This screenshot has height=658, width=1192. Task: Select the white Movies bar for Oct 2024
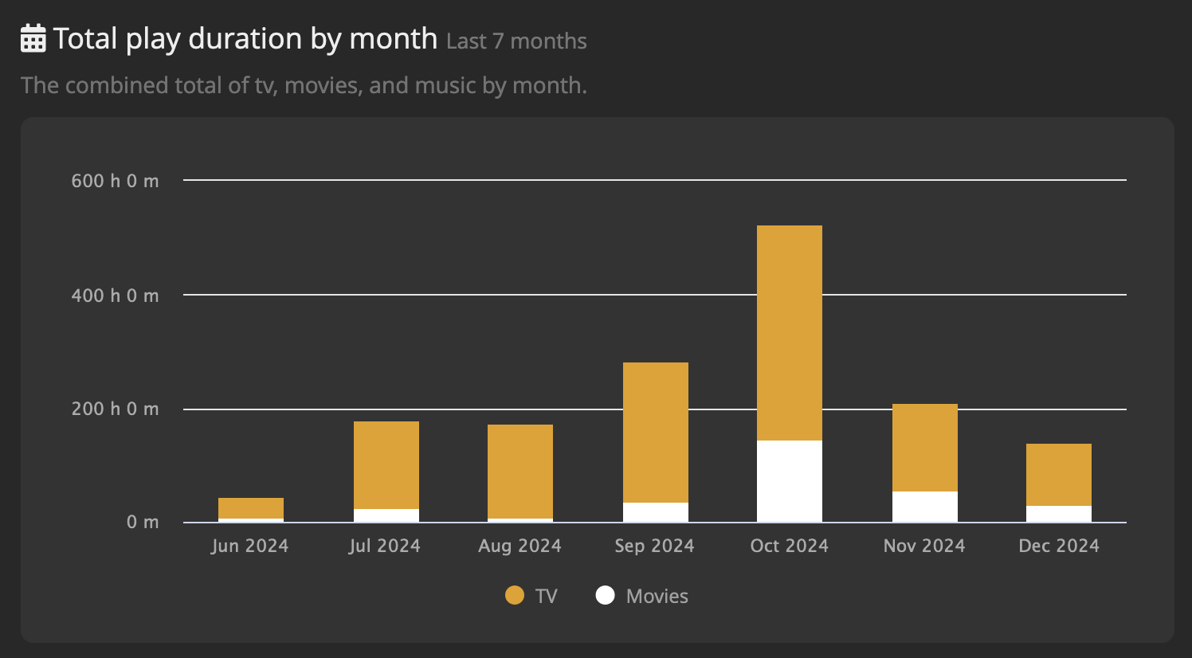tap(789, 481)
